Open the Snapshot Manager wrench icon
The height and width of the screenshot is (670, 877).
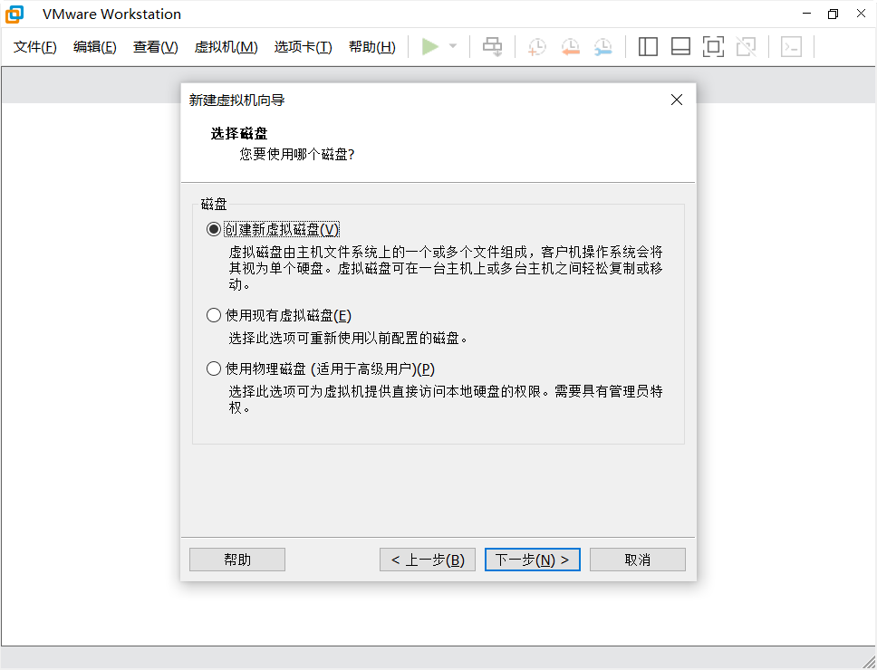coord(603,47)
